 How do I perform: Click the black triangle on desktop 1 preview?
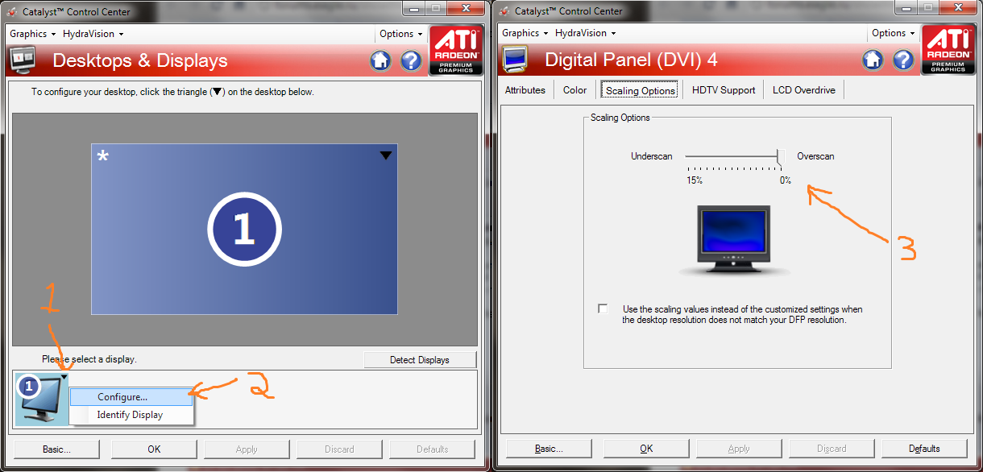point(386,155)
